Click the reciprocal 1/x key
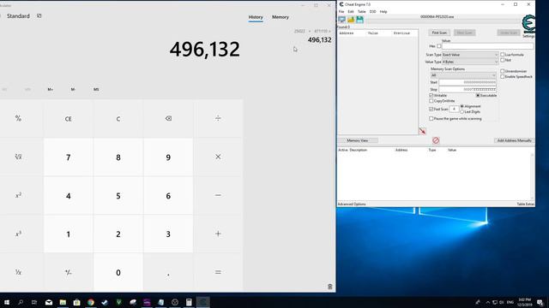 (x=18, y=272)
